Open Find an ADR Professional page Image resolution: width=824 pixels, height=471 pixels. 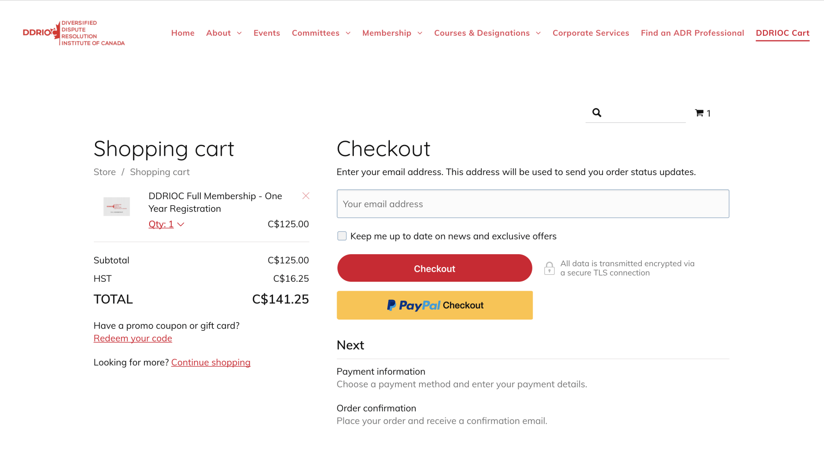[692, 33]
